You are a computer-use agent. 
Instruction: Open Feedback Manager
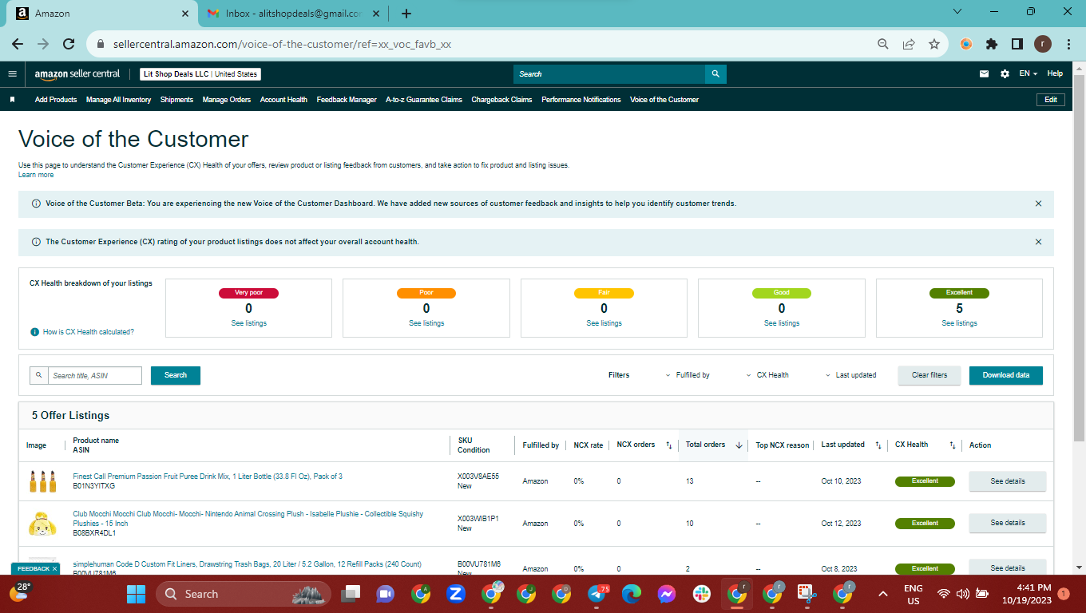(x=347, y=100)
